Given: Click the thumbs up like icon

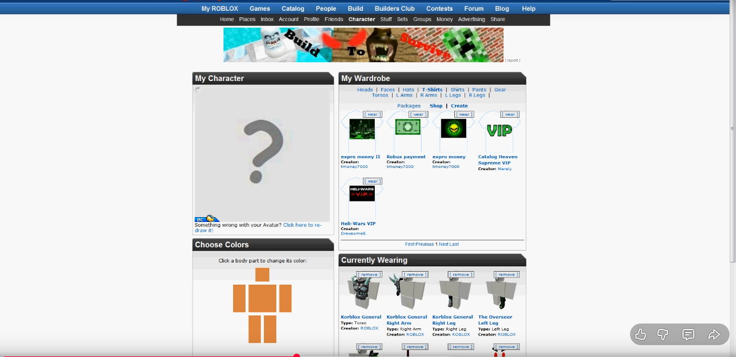Looking at the screenshot, I should click(x=641, y=334).
